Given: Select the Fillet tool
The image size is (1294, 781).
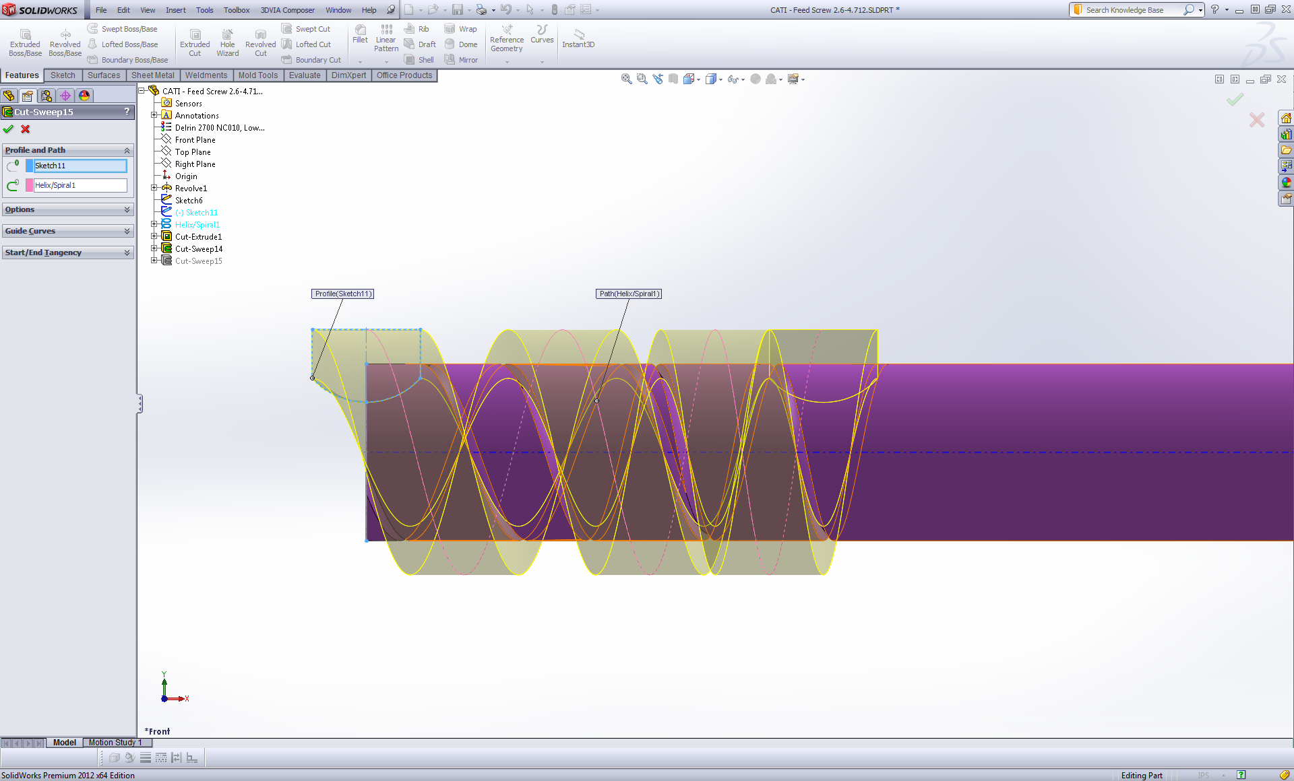Looking at the screenshot, I should pos(361,34).
